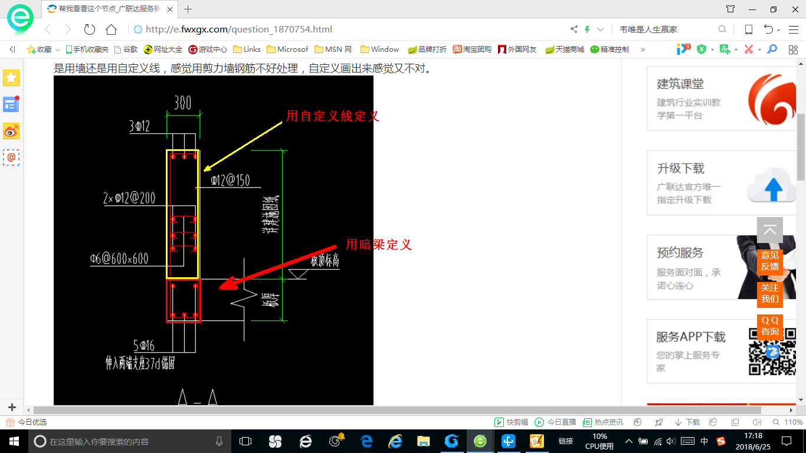Toggle browser sound mute speaker icon
Viewport: 806px width, 453px height.
click(757, 422)
